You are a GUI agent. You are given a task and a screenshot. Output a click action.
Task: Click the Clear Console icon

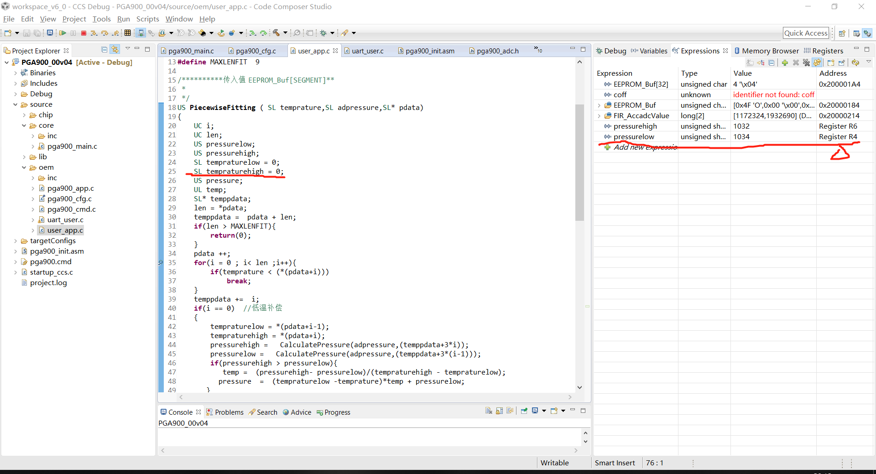pyautogui.click(x=489, y=411)
